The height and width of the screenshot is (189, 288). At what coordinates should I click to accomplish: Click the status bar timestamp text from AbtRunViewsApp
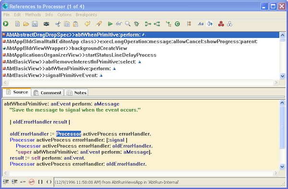pyautogui.click(x=117, y=182)
